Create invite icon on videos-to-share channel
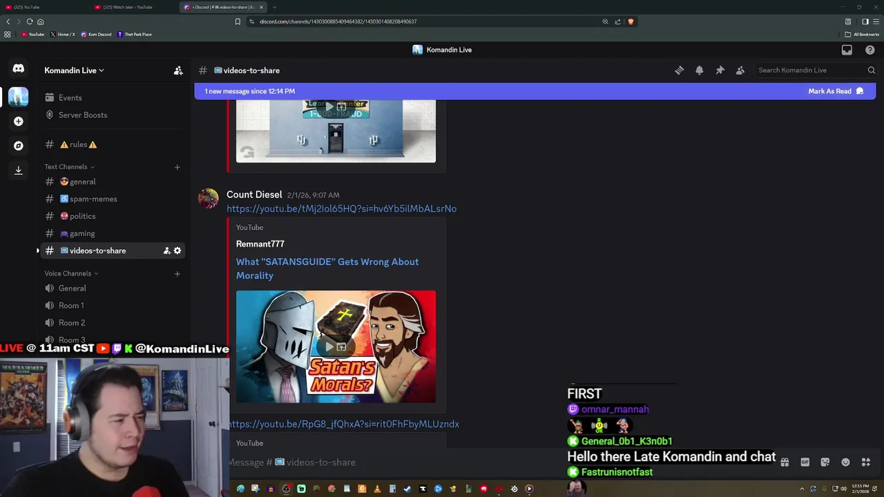 tap(166, 251)
